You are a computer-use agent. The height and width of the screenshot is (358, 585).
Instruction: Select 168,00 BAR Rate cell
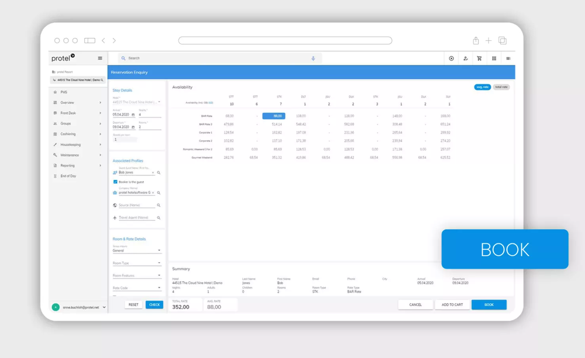(x=445, y=116)
